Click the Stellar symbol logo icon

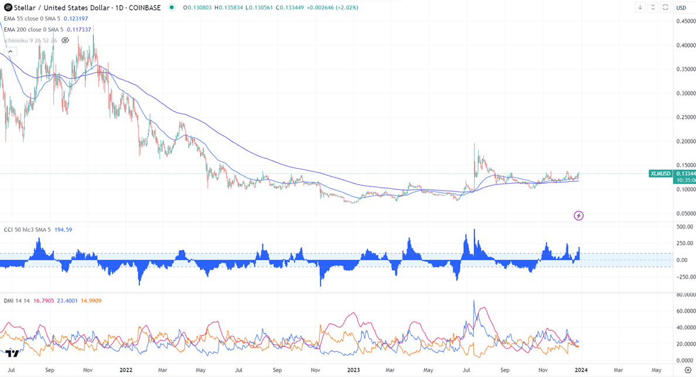[8, 8]
